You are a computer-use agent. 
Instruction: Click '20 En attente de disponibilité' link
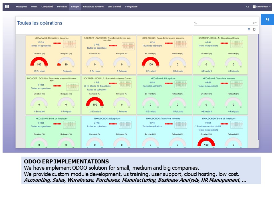97,86
